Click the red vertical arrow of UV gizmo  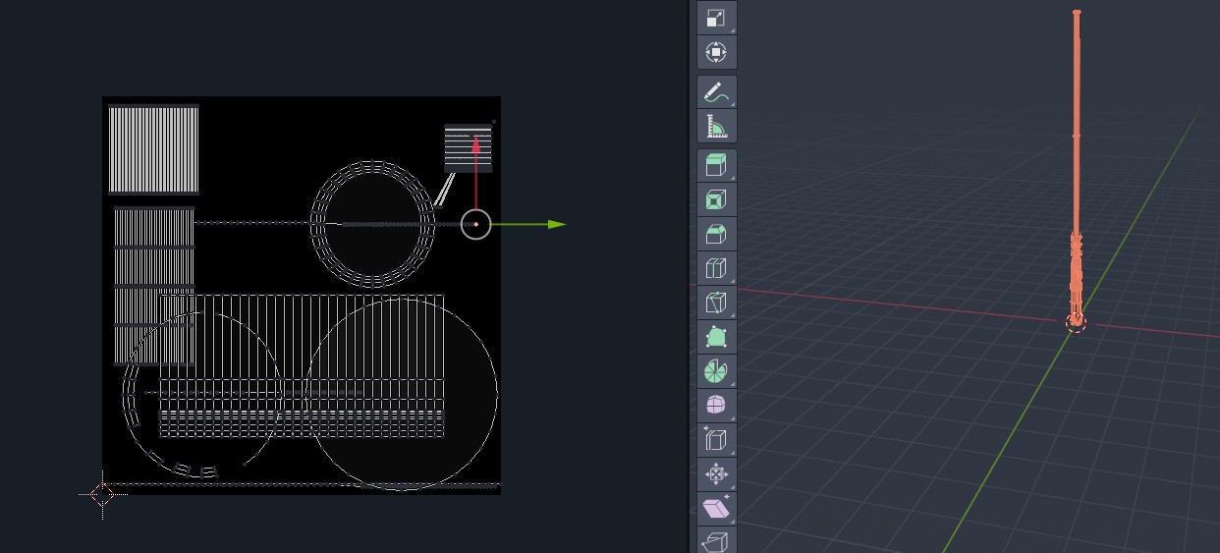point(476,143)
